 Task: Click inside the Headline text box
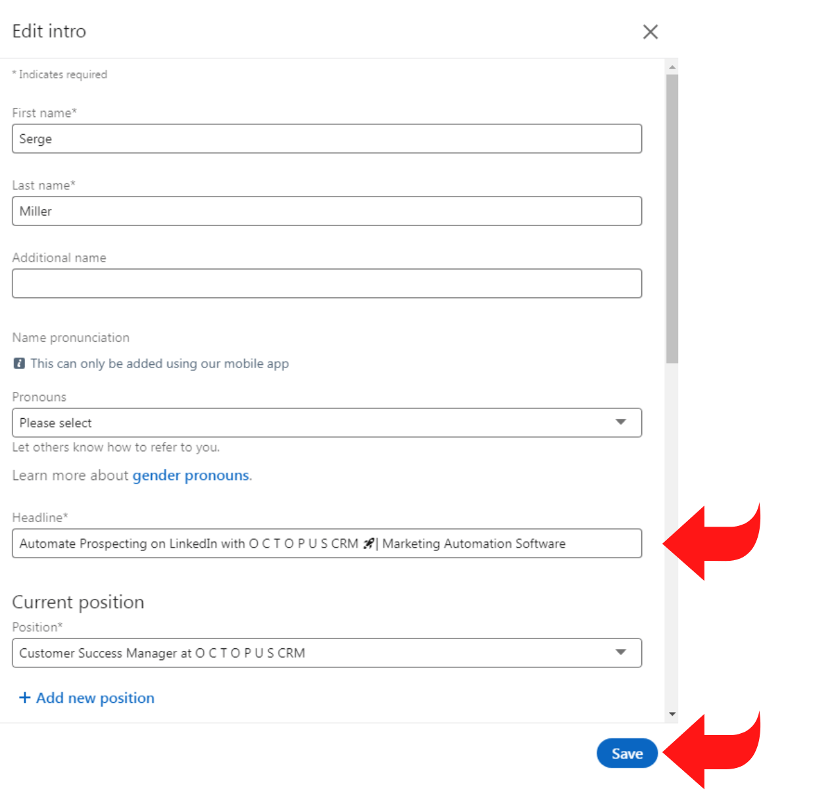coord(326,544)
